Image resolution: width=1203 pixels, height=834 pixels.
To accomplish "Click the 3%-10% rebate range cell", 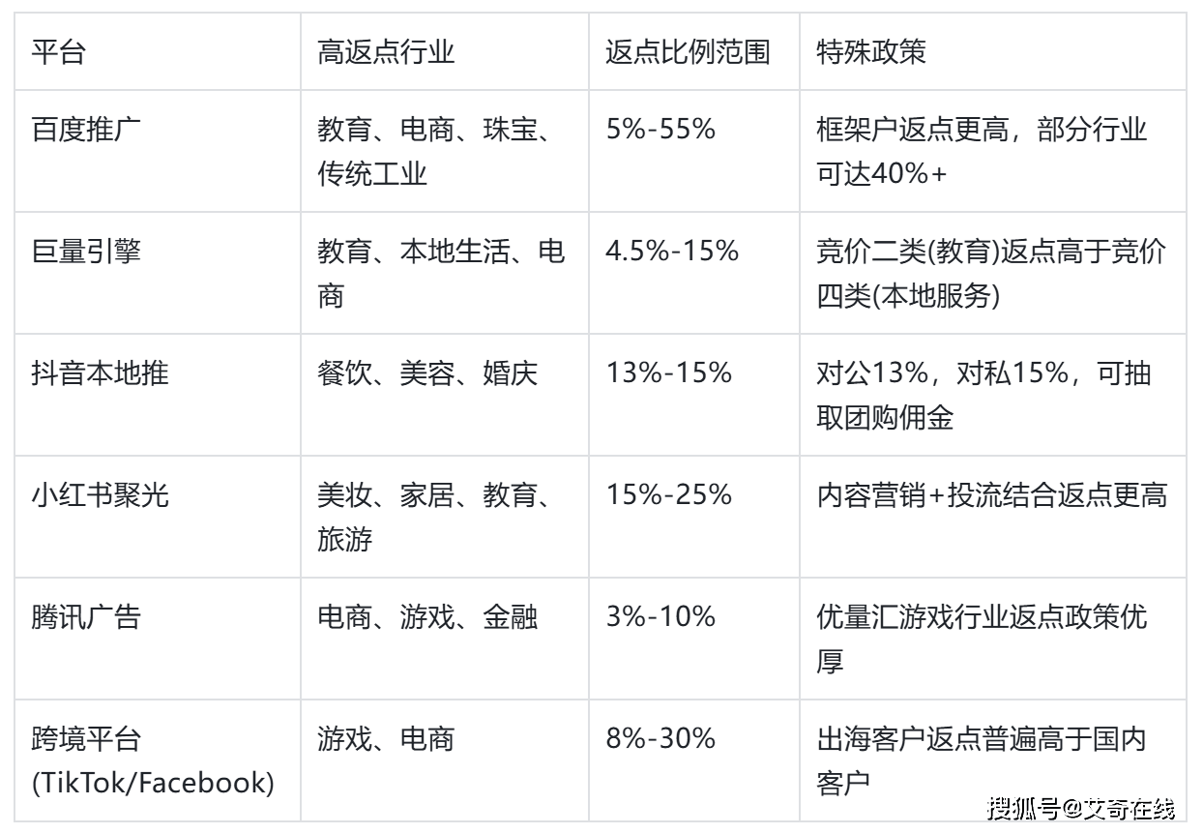I will (x=660, y=617).
